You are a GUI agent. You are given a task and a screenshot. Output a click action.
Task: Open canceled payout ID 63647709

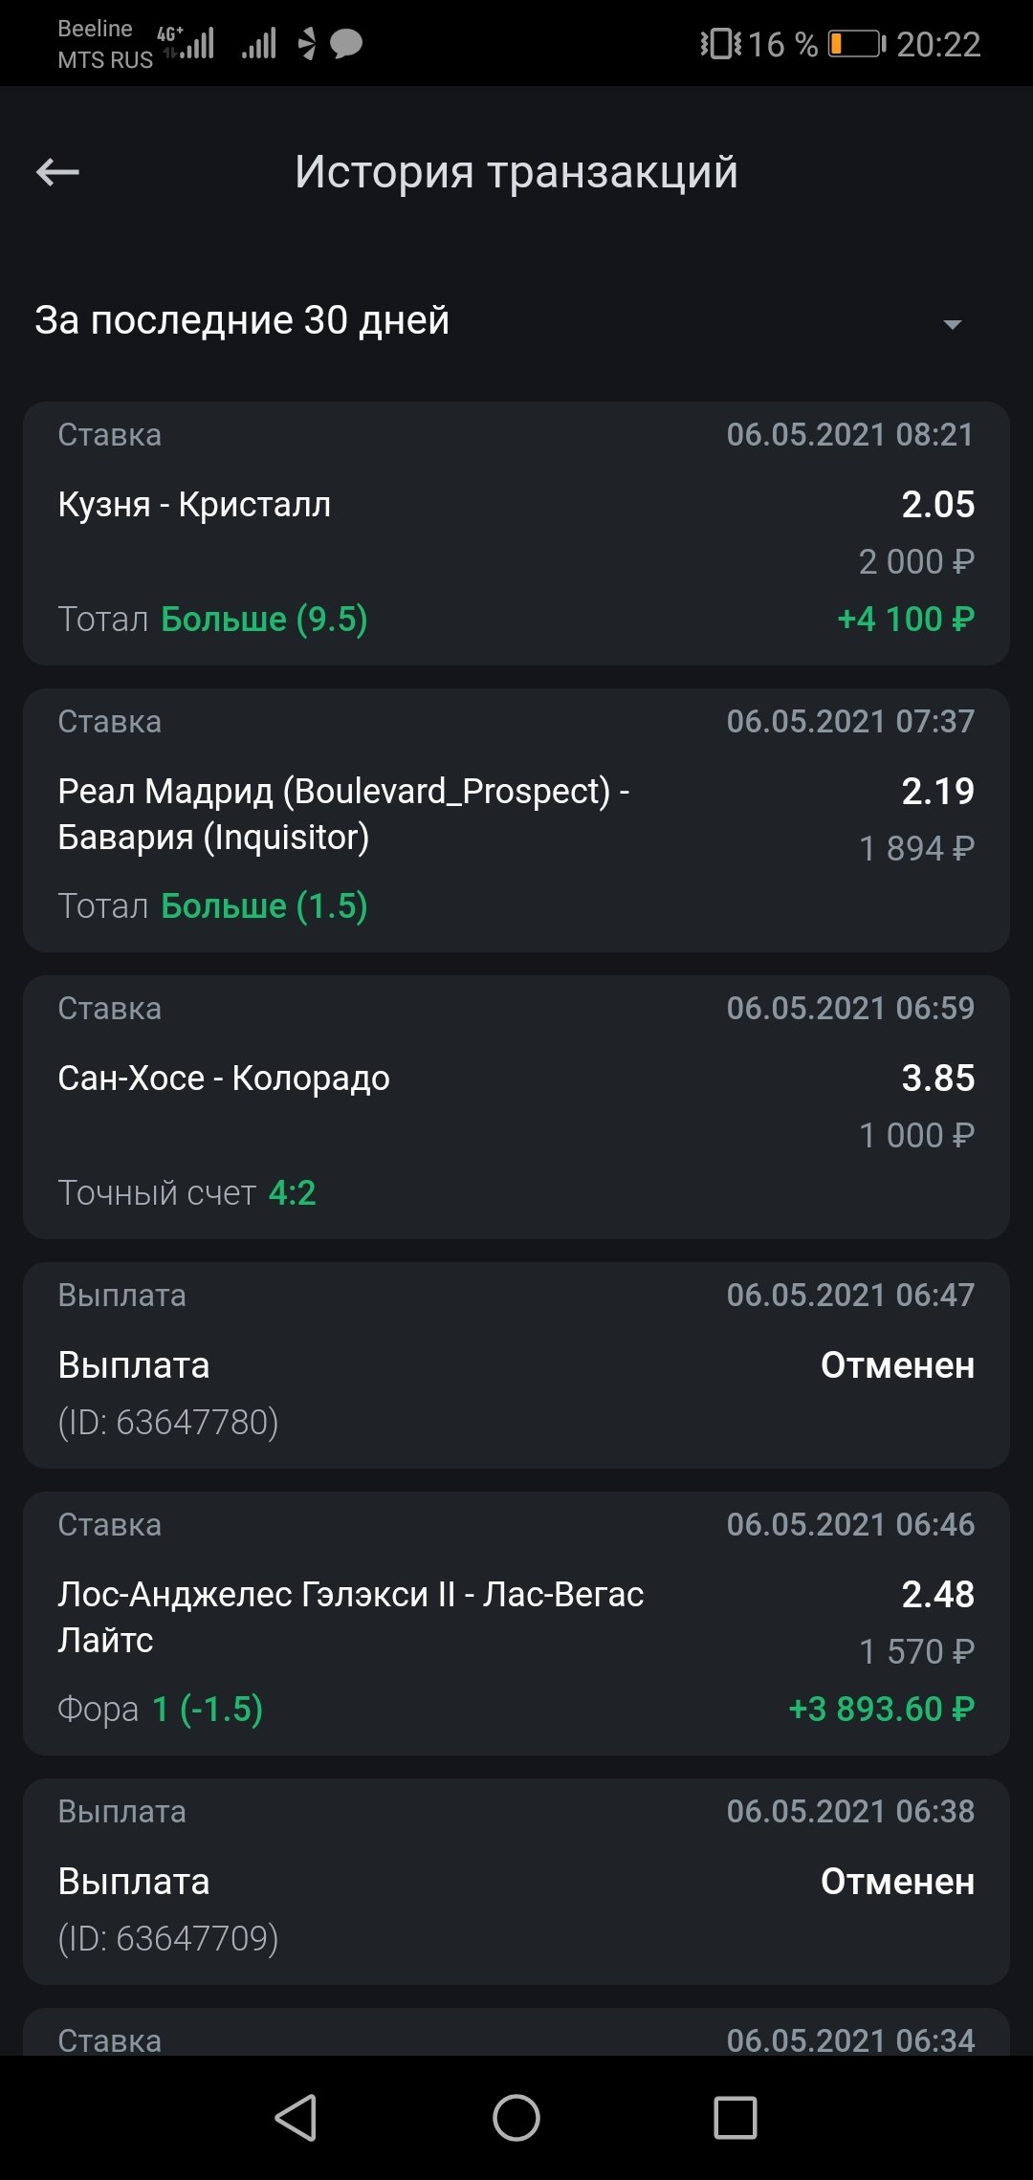coord(516,1881)
